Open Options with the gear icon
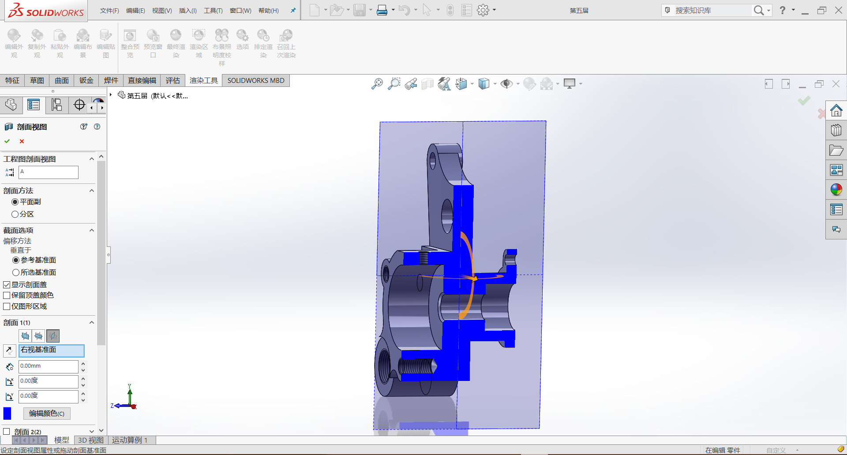 pyautogui.click(x=483, y=10)
